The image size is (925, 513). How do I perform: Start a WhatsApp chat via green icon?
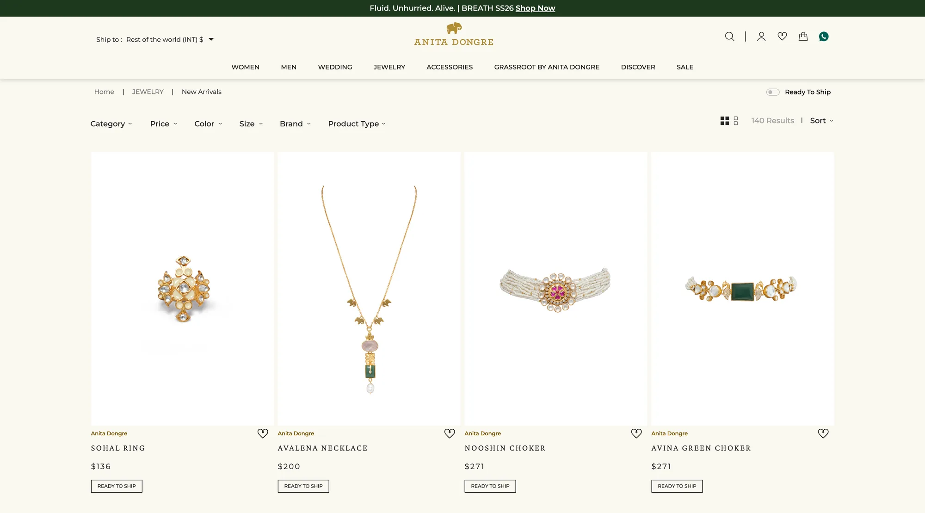click(824, 37)
